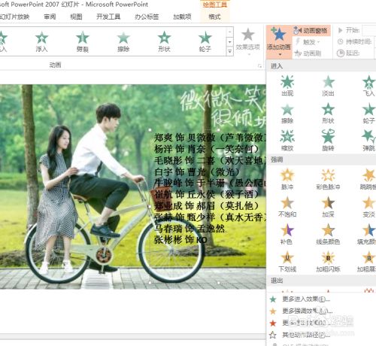Click cast line 张彬彬 饰 KO on slide
This screenshot has height=346, width=376.
click(x=180, y=240)
